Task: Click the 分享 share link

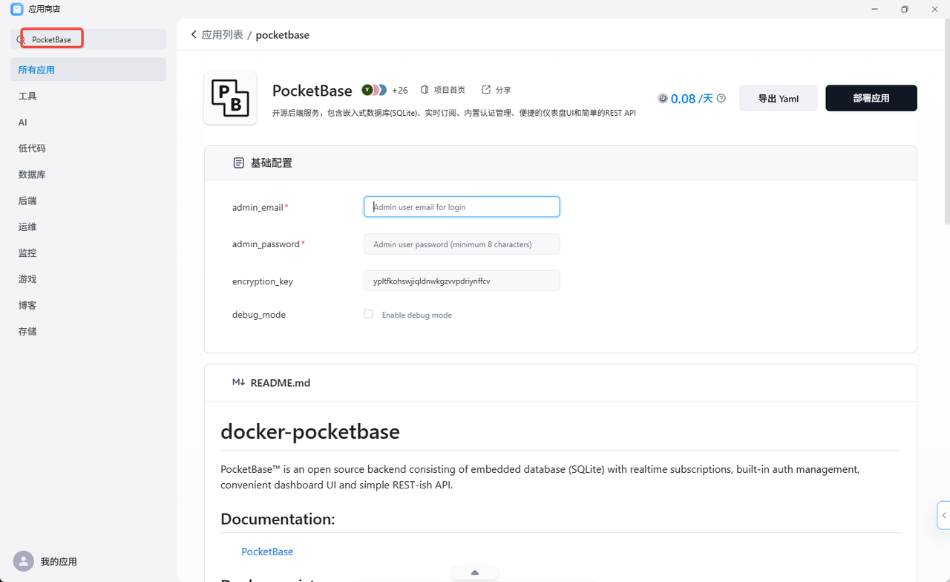Action: point(503,90)
